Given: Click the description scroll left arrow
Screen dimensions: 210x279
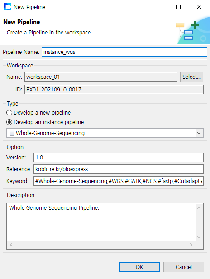Looking at the screenshot, I should coord(11,245).
